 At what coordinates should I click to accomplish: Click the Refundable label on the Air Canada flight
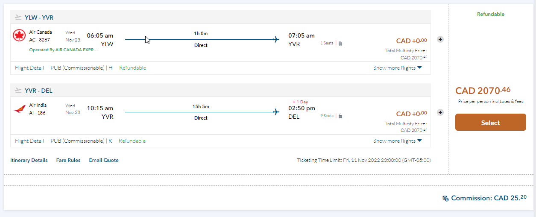coord(132,68)
